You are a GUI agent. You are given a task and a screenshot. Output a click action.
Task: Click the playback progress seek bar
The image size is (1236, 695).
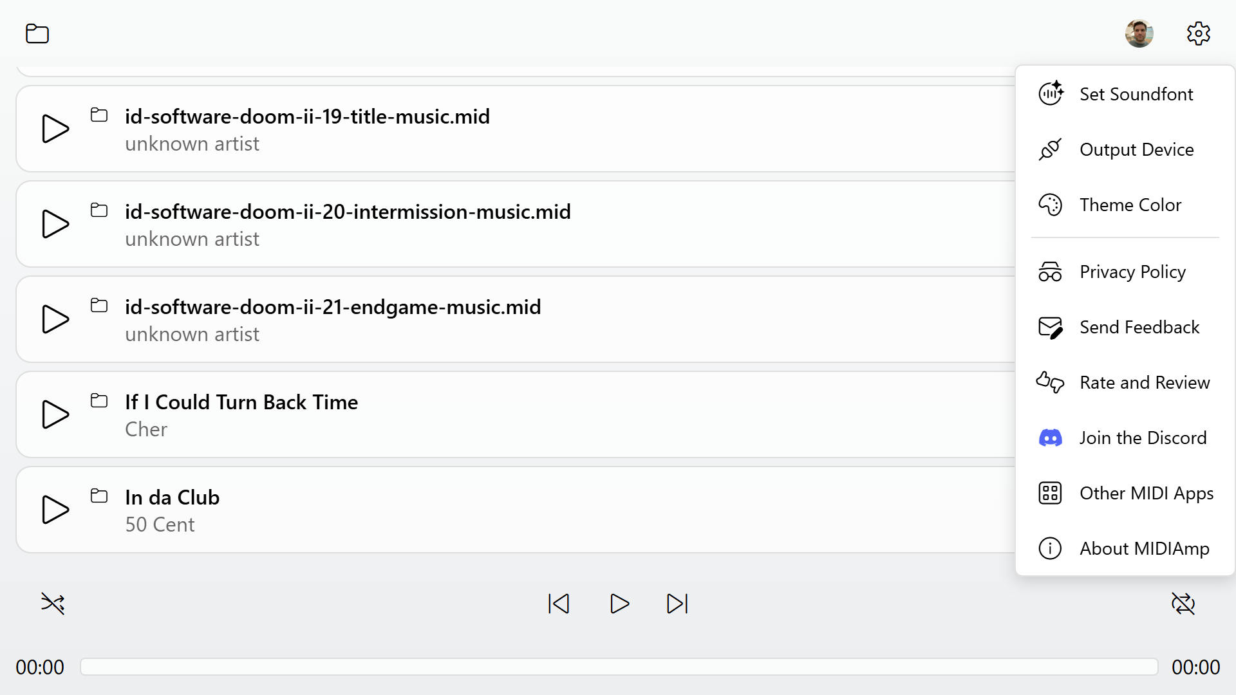coord(619,667)
